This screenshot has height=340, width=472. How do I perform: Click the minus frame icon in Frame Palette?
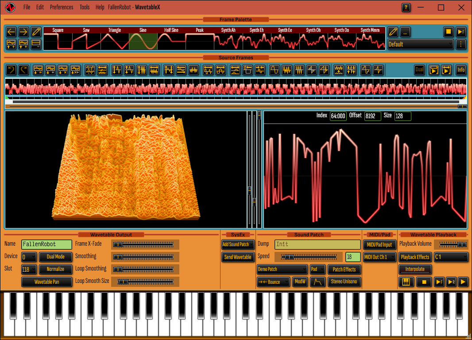(36, 44)
